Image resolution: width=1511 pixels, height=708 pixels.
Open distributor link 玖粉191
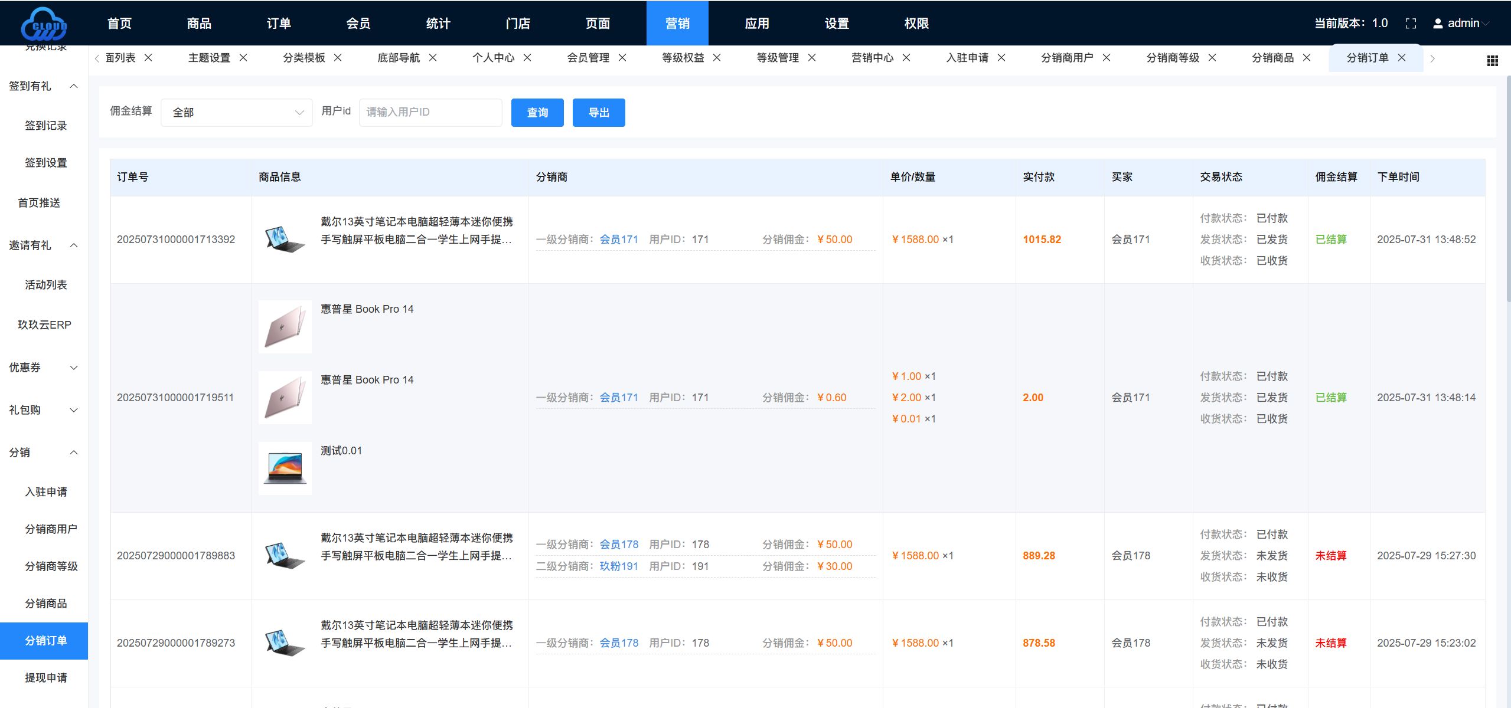[618, 566]
